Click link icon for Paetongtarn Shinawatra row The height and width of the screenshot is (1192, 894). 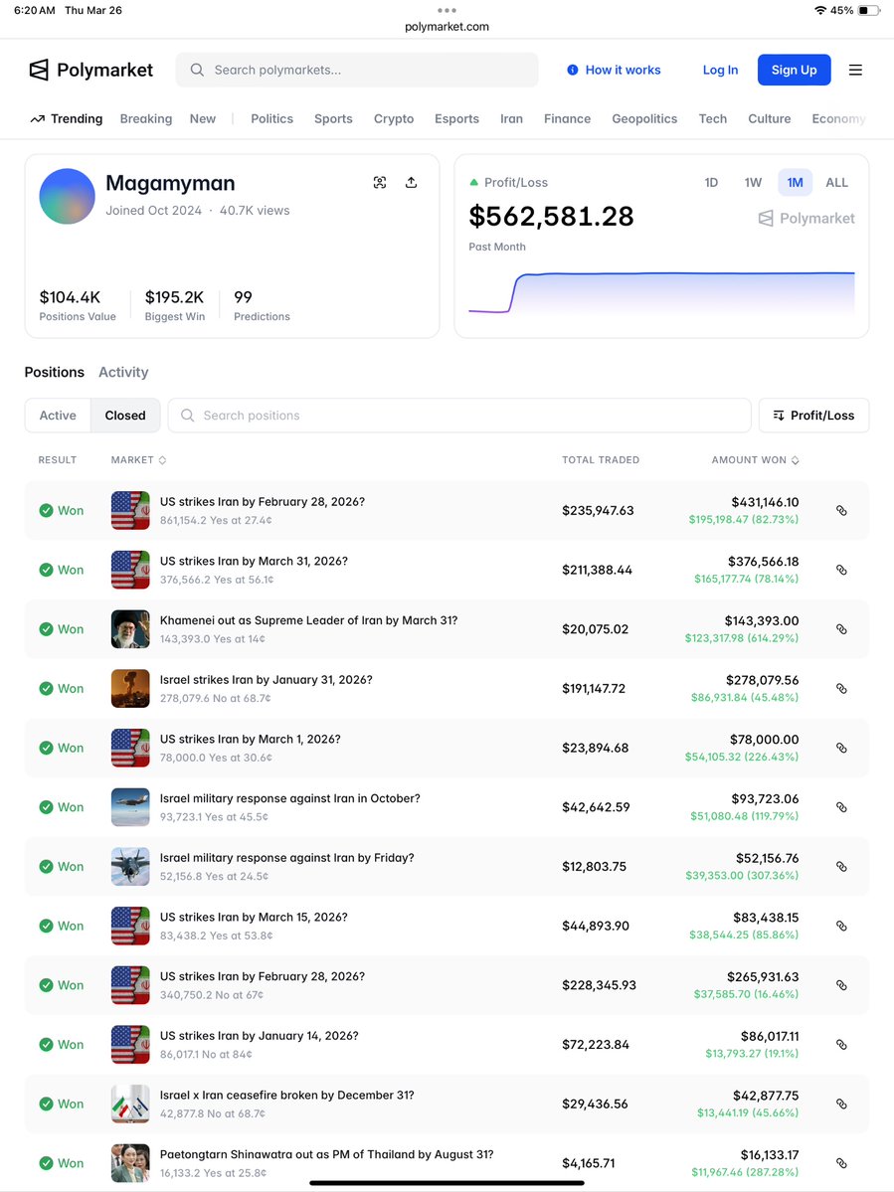click(841, 1163)
